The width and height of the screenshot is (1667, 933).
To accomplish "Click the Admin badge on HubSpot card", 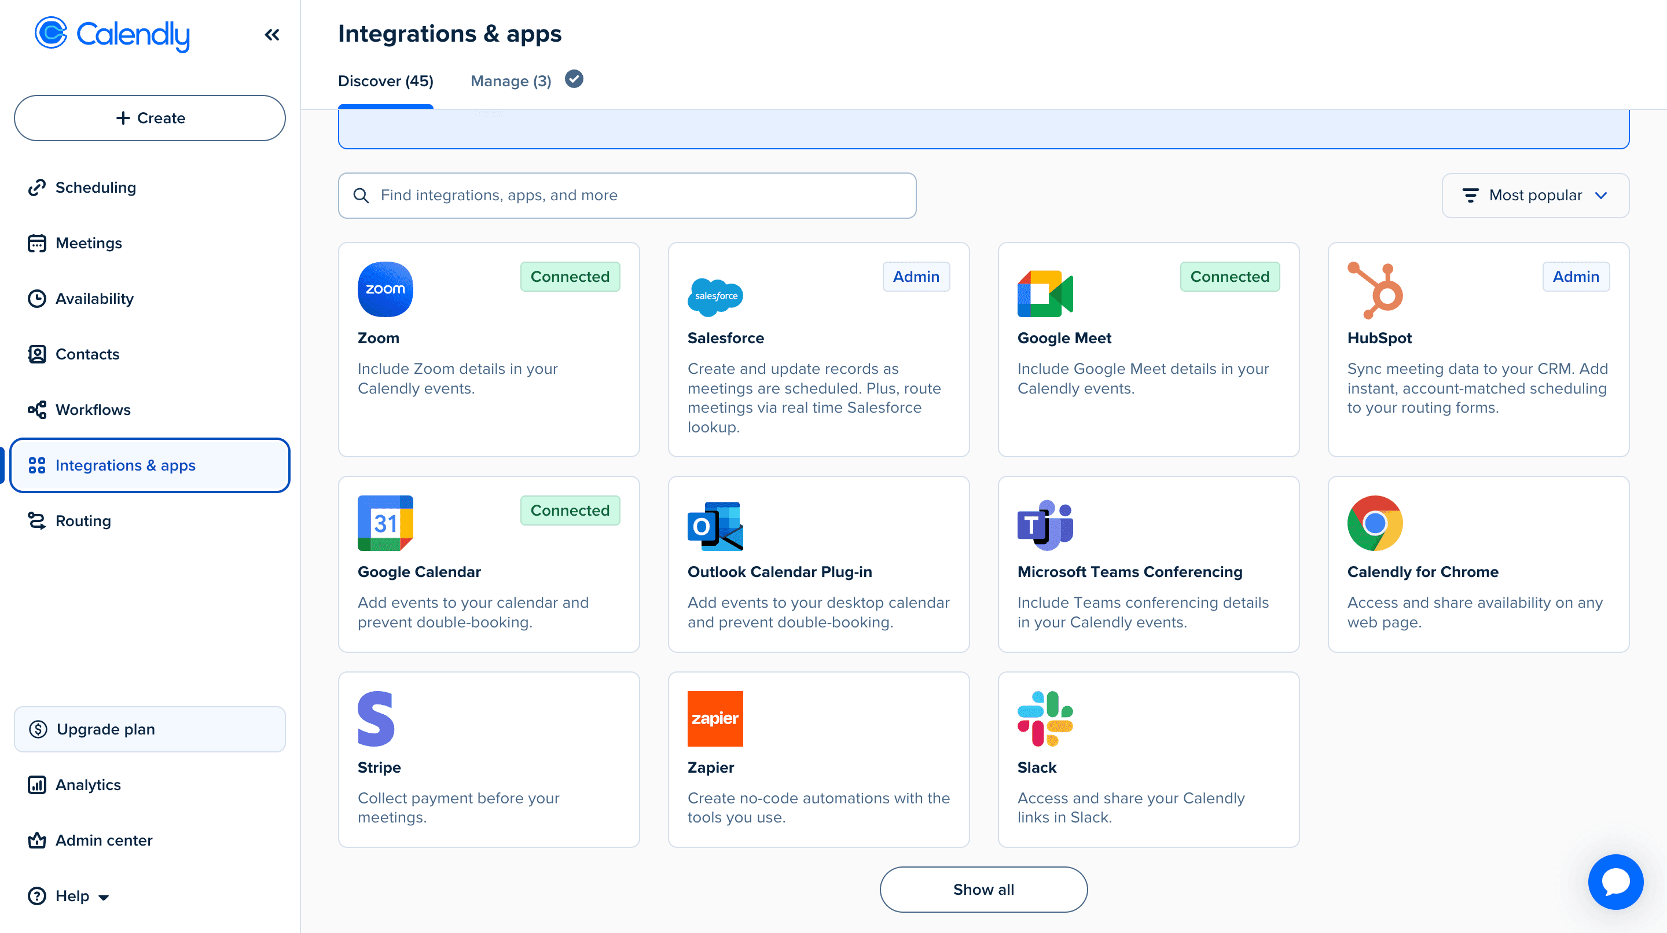I will pyautogui.click(x=1576, y=277).
